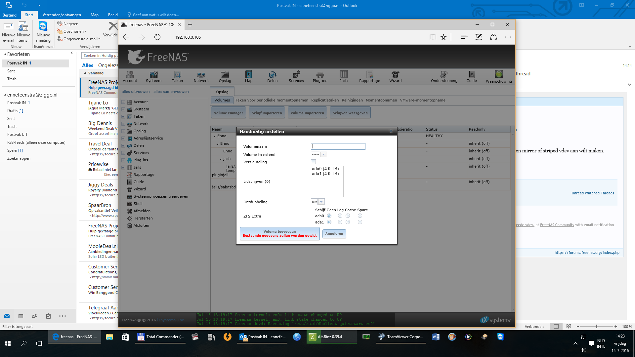
Task: Open Windows Start menu
Action: 8,343
